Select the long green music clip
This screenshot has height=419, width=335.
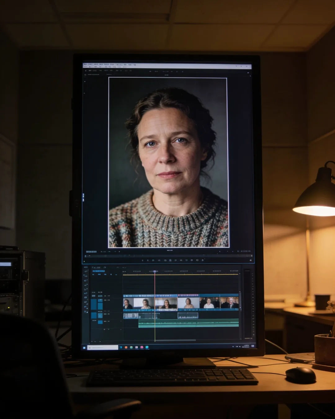click(188, 323)
